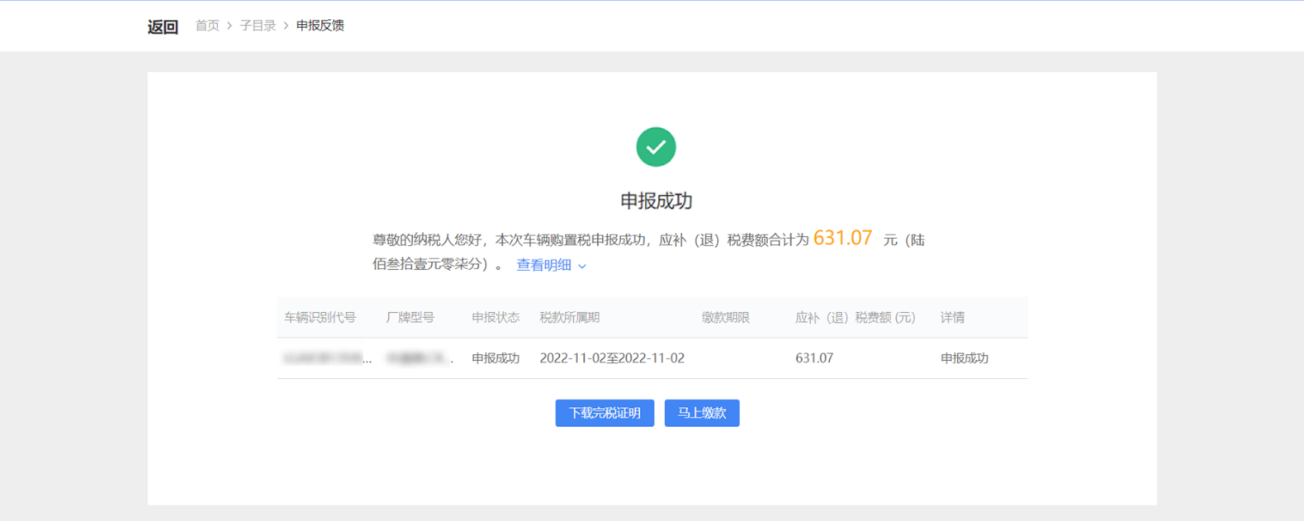Open 子目录 breadcrumb link
The height and width of the screenshot is (521, 1304).
click(x=258, y=26)
